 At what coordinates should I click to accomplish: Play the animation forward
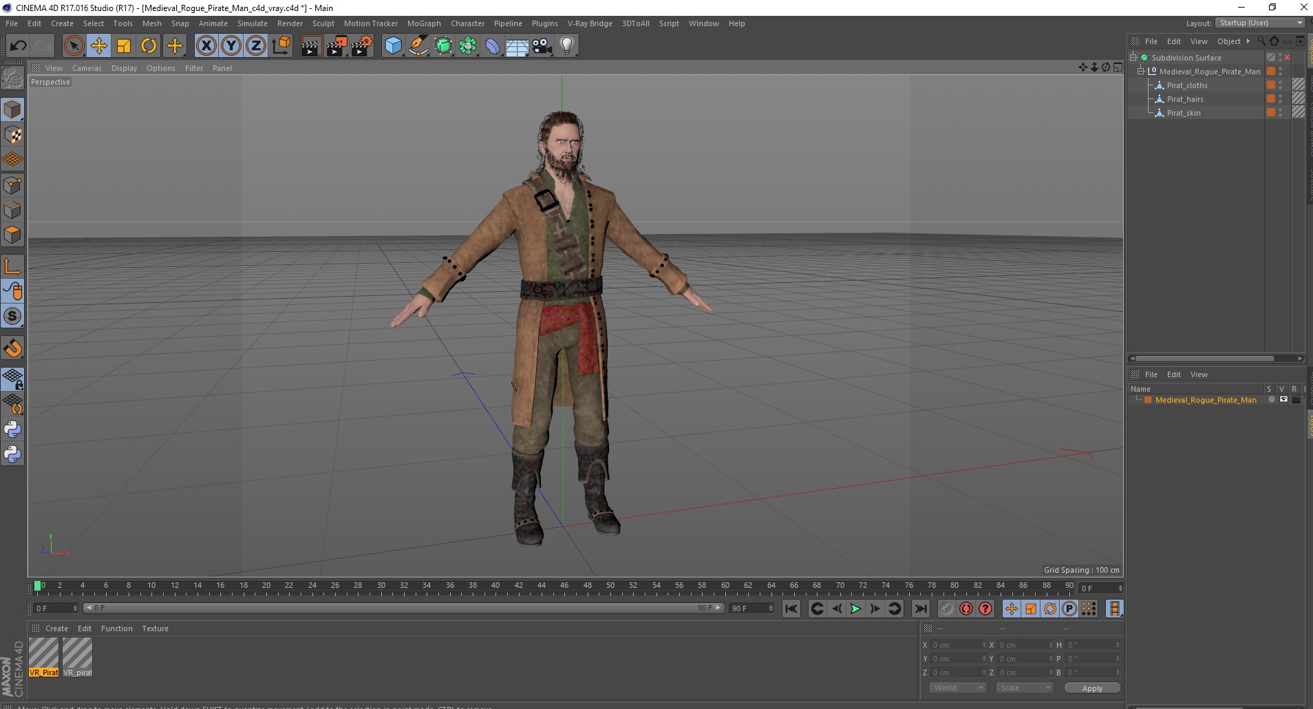(855, 609)
